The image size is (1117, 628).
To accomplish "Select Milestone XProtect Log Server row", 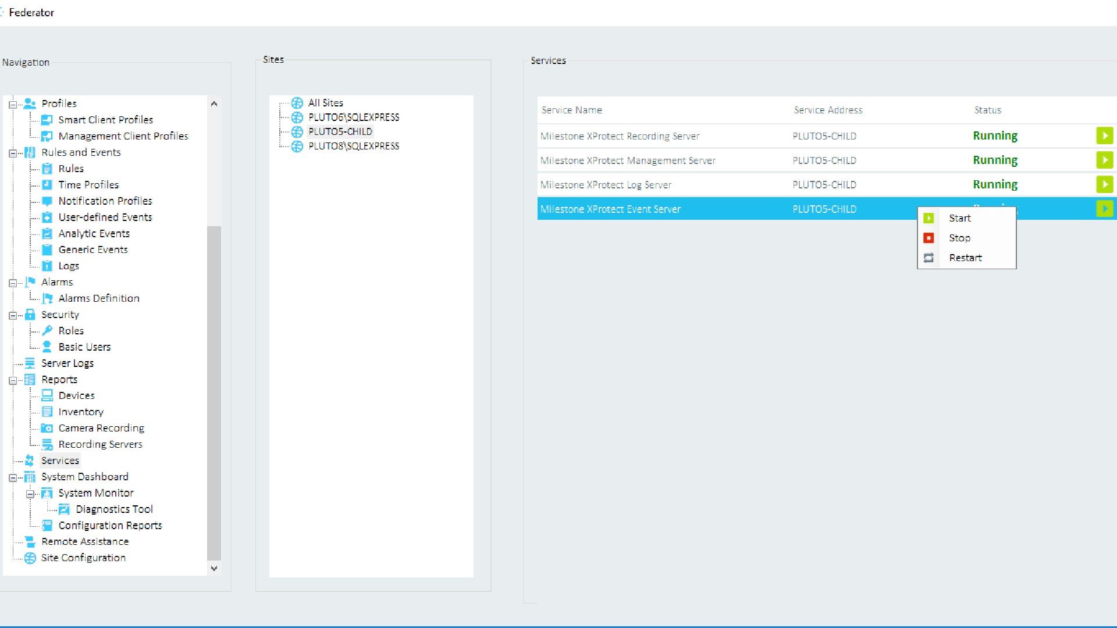I will coord(827,185).
